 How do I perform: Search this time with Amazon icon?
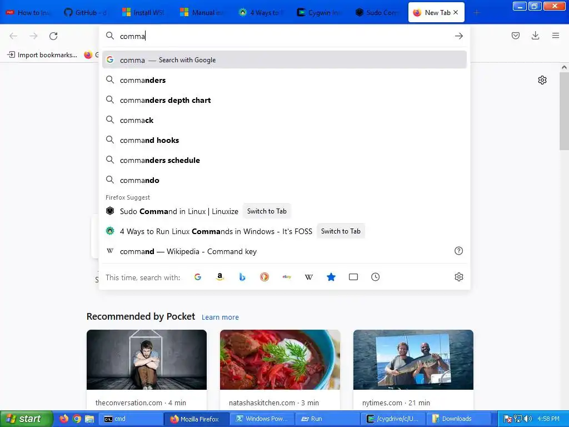220,277
